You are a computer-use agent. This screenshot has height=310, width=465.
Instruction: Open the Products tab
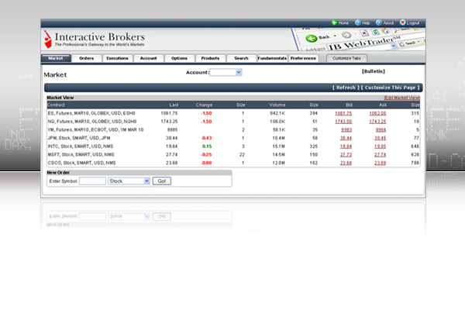point(210,58)
